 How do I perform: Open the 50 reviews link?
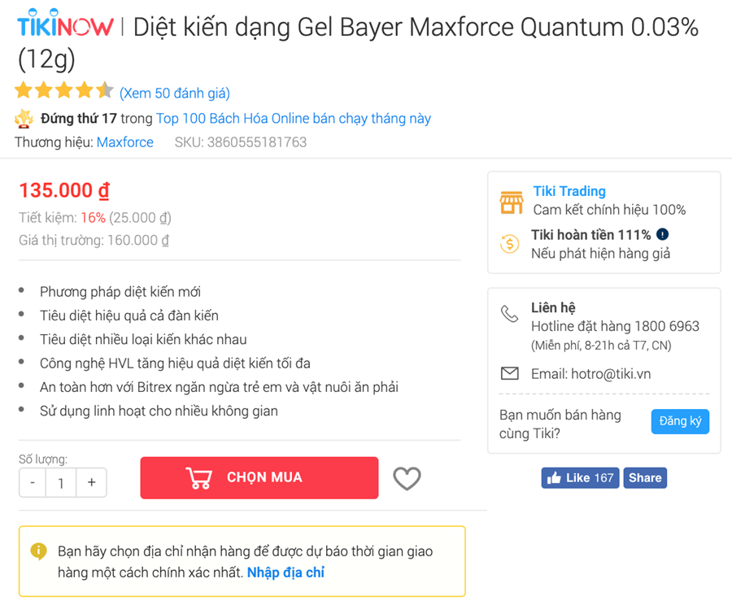pyautogui.click(x=175, y=93)
